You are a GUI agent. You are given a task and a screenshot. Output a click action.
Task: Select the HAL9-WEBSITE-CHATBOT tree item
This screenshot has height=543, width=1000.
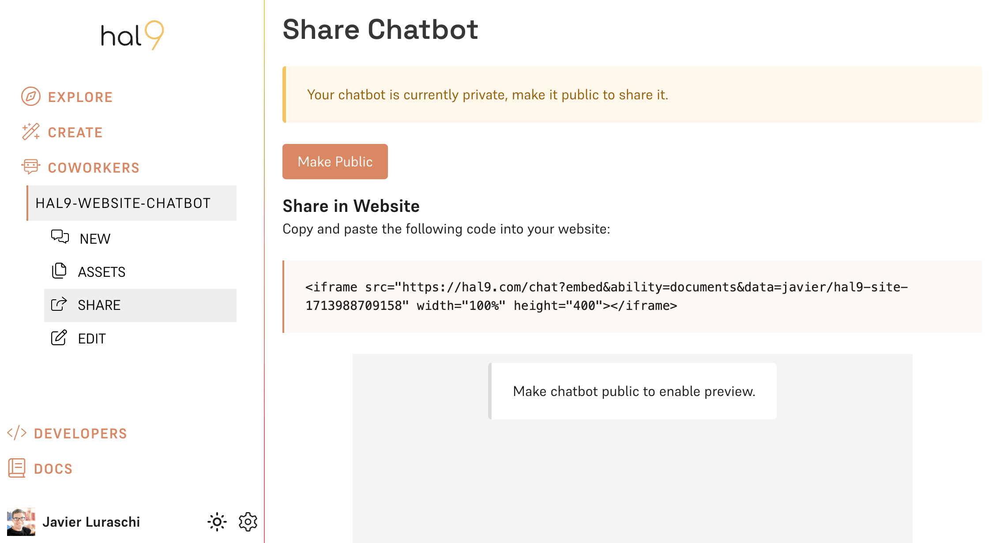point(132,203)
